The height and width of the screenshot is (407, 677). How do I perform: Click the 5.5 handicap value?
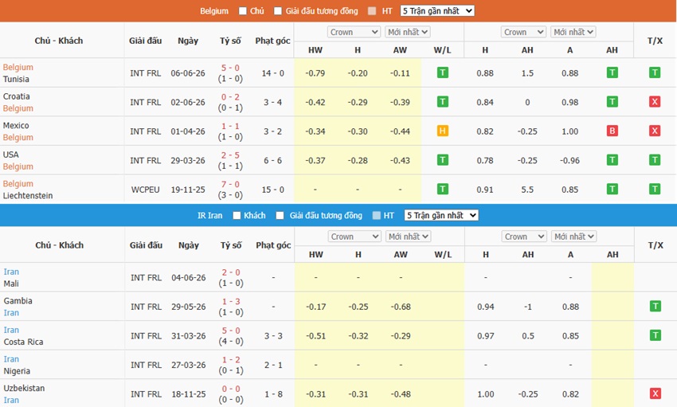[527, 190]
